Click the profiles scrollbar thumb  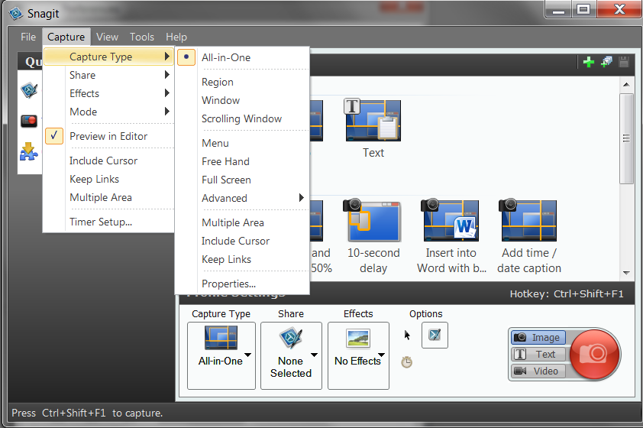pos(626,138)
